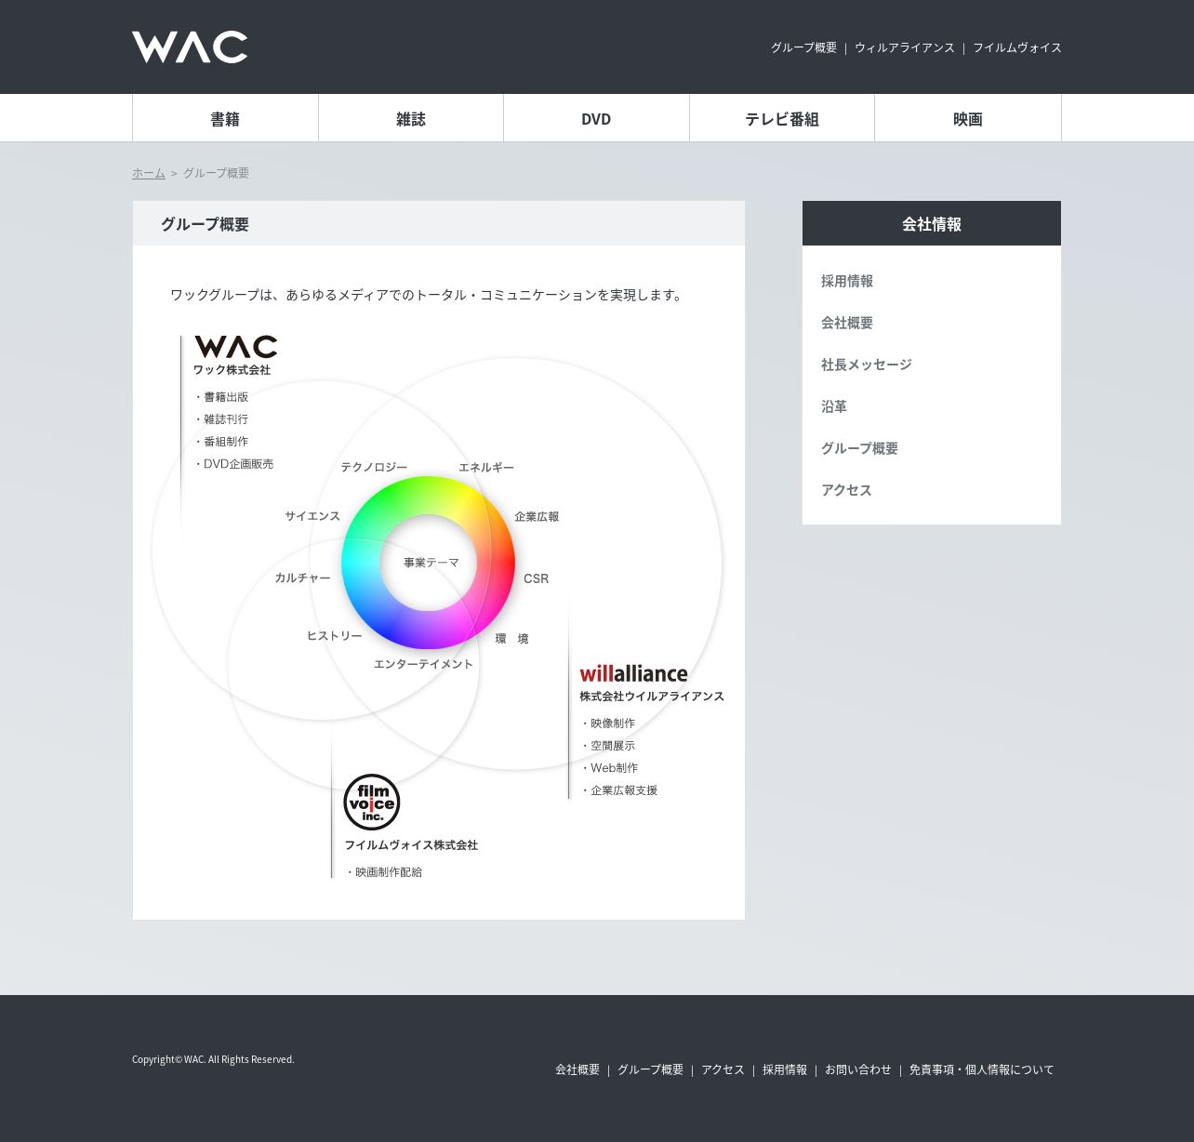
Task: Click footer link お問い合わせ
Action: coord(858,1069)
